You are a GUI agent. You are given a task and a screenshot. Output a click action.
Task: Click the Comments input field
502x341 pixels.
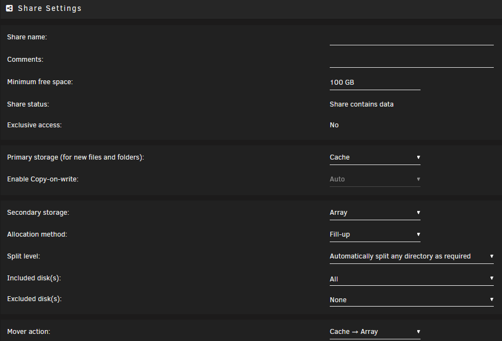[x=411, y=60]
